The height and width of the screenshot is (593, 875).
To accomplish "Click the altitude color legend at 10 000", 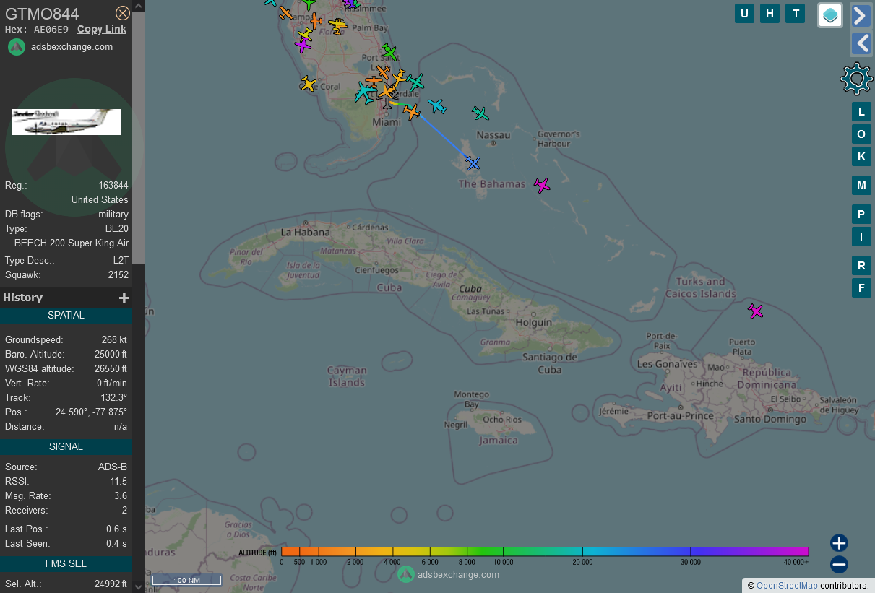I will 504,553.
